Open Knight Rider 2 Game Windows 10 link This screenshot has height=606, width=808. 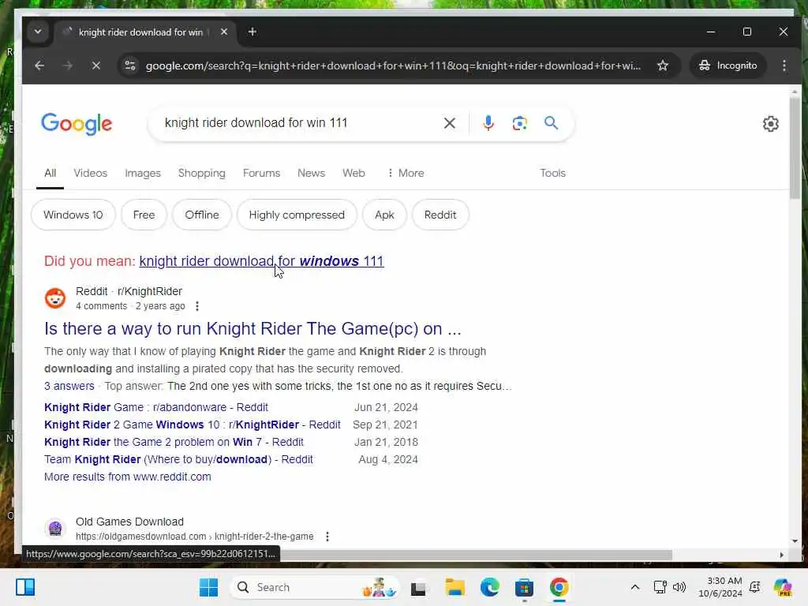pos(193,425)
